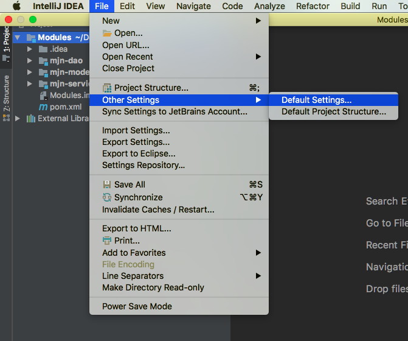Select Open URL... menu entry

tap(179, 45)
